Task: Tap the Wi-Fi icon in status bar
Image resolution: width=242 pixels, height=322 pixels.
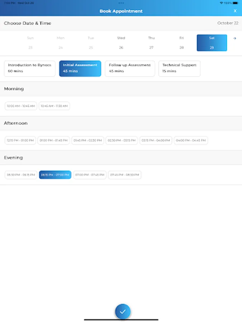Action: coord(222,3)
